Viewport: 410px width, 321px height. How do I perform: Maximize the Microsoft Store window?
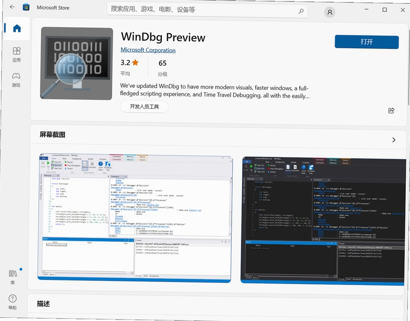click(x=384, y=10)
